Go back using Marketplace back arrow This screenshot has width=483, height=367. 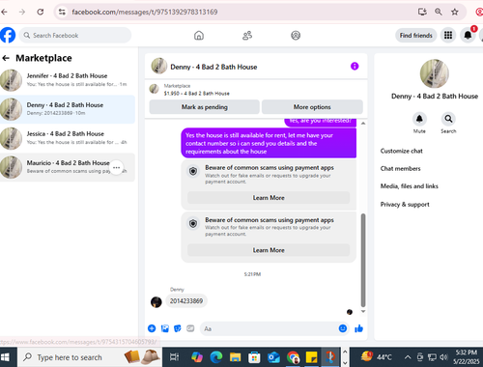coord(6,58)
